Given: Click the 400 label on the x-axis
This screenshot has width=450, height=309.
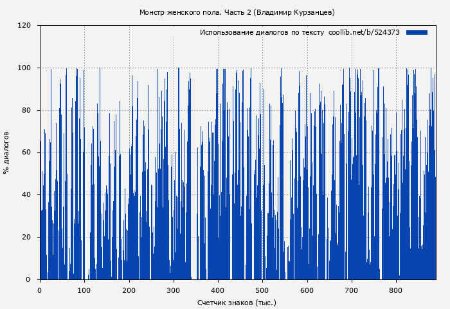Looking at the screenshot, I should pos(218,290).
